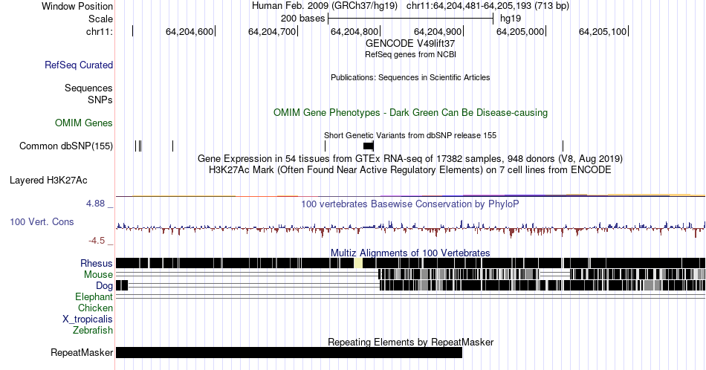Click the chr11: ruler label
Image resolution: width=706 pixels, height=370 pixels.
pyautogui.click(x=100, y=31)
